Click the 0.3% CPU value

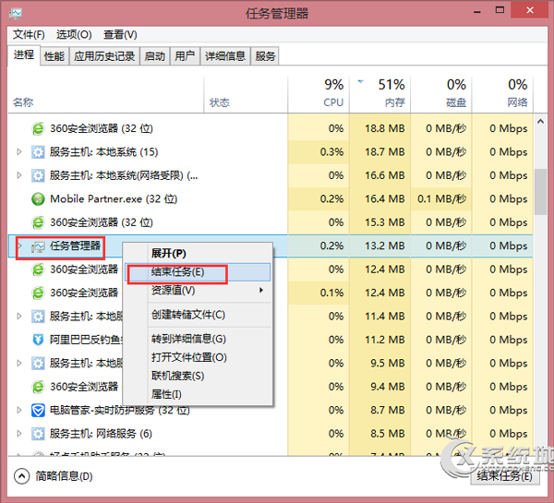point(331,152)
